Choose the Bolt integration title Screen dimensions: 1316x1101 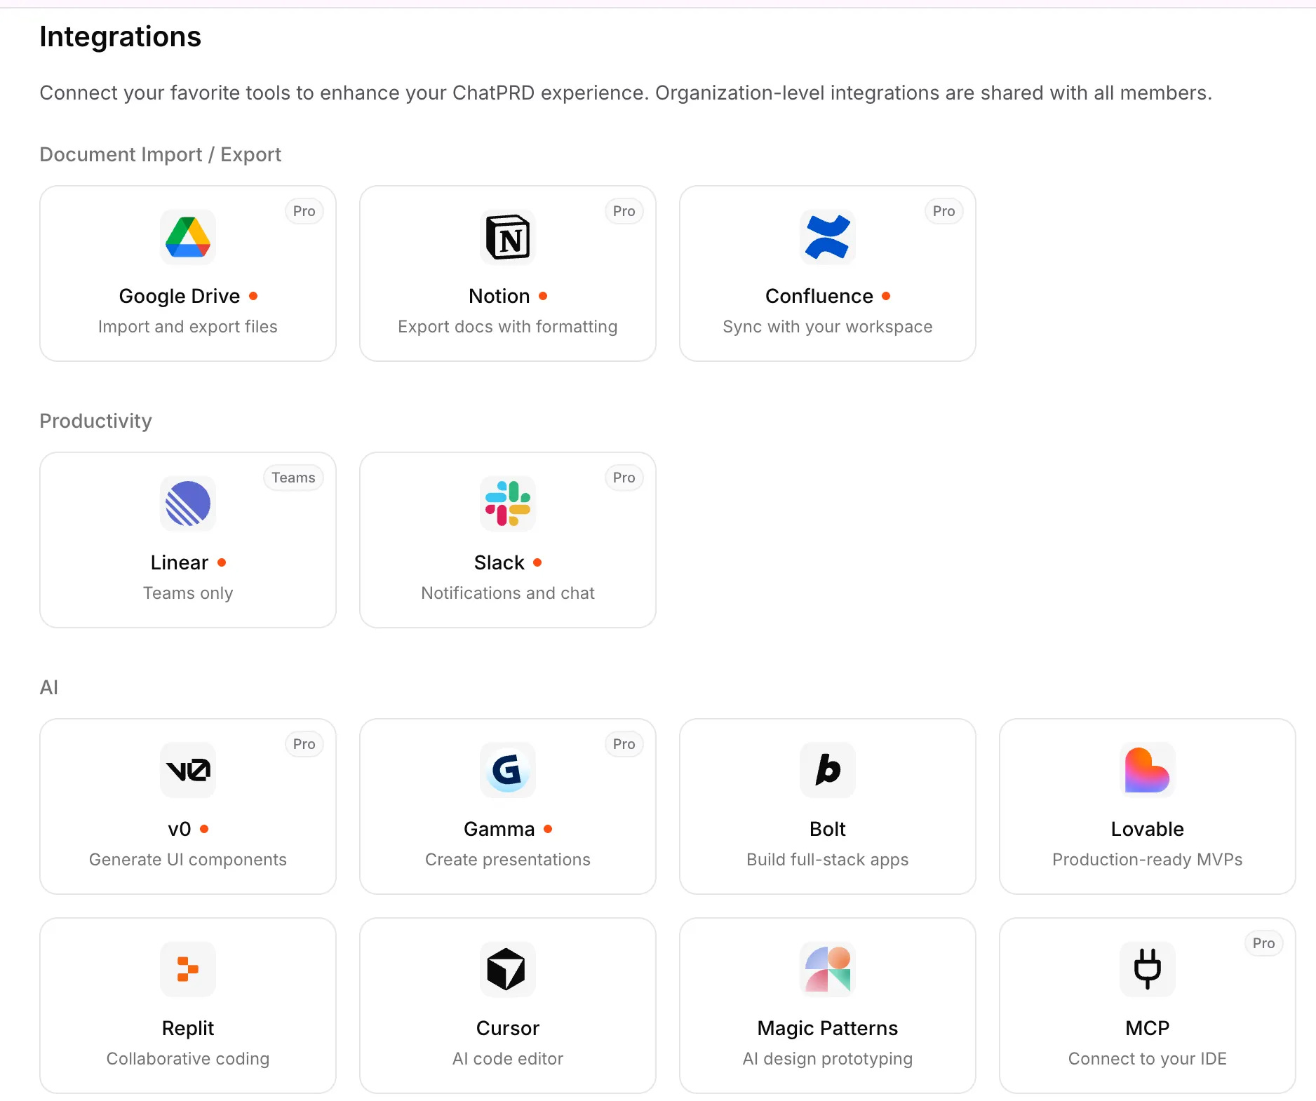pos(828,829)
